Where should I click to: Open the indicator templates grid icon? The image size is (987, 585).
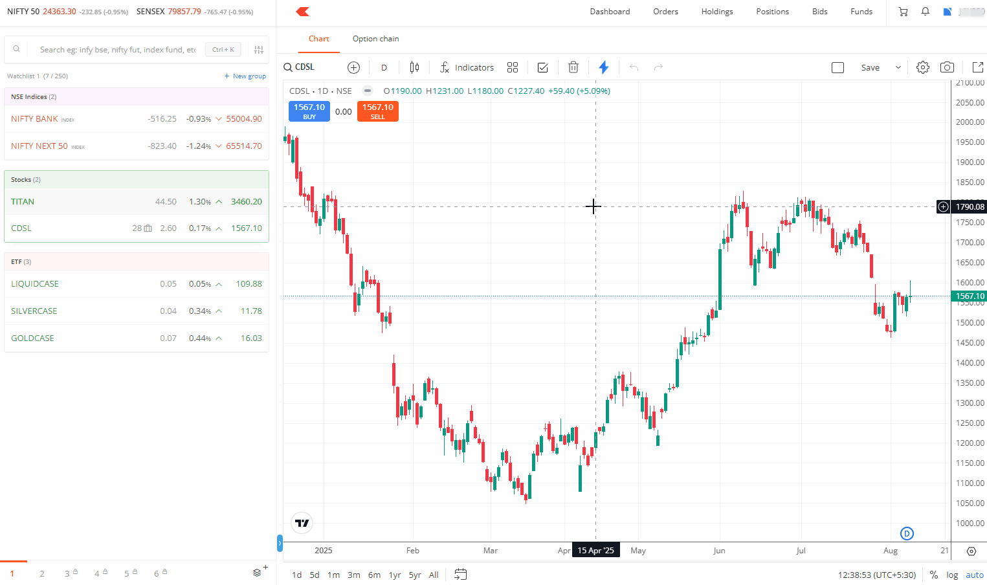[x=513, y=67]
